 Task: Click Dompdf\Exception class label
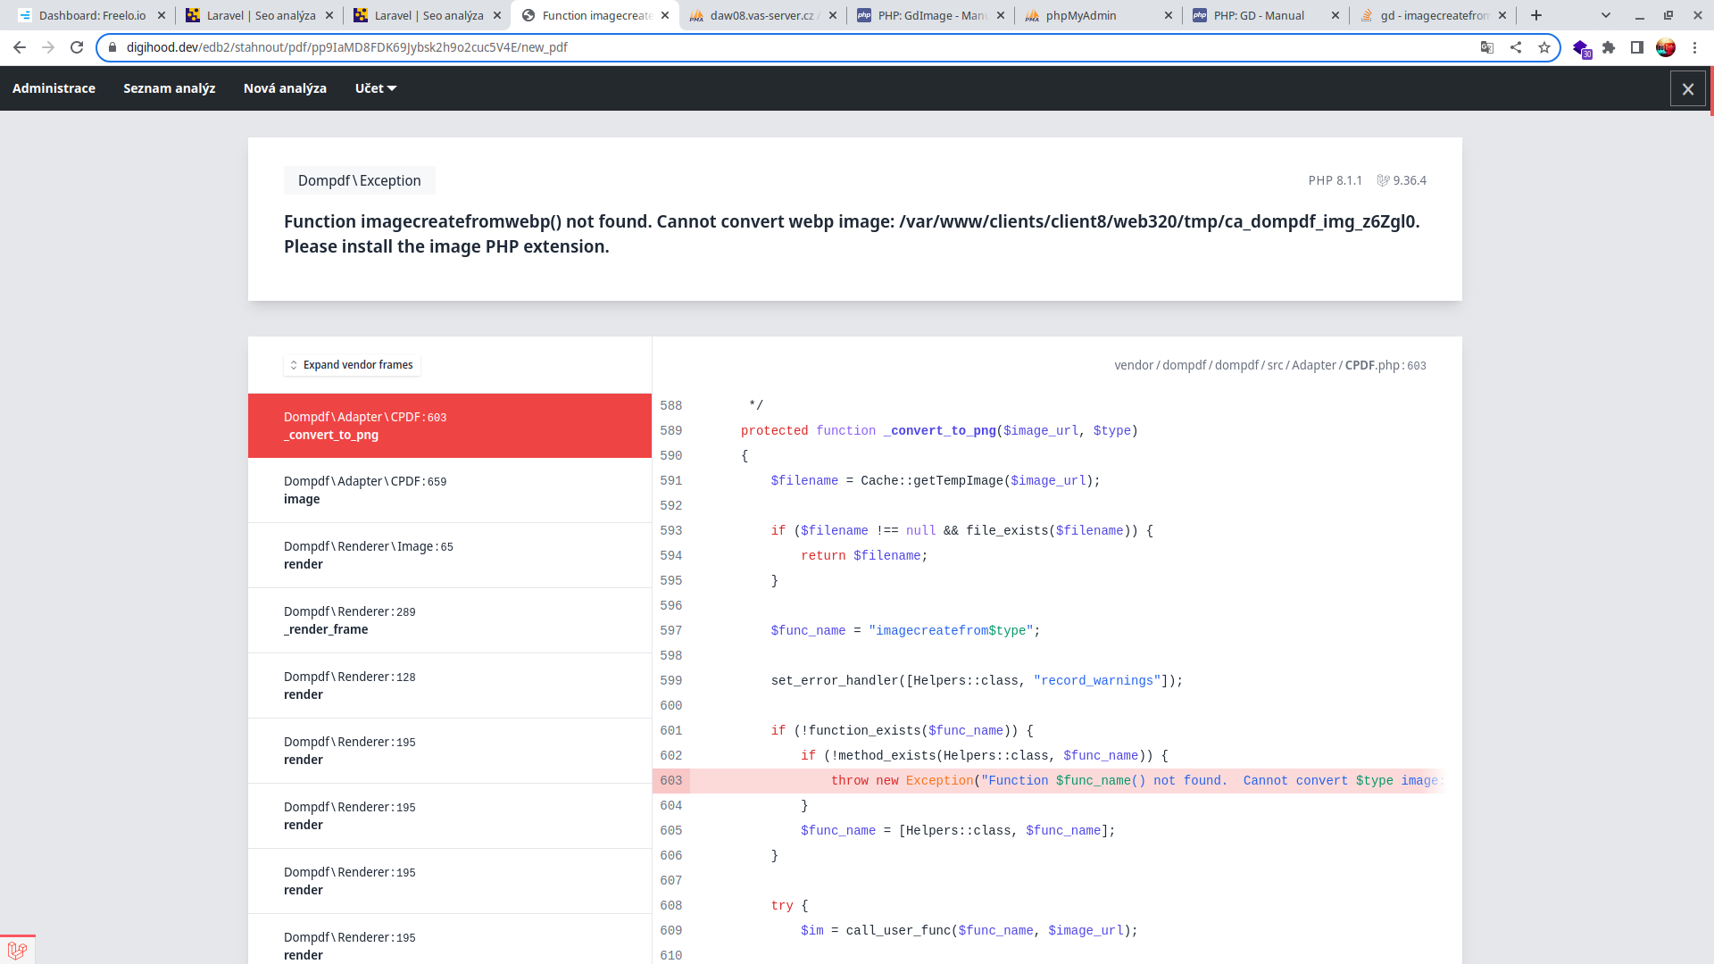[x=360, y=180]
